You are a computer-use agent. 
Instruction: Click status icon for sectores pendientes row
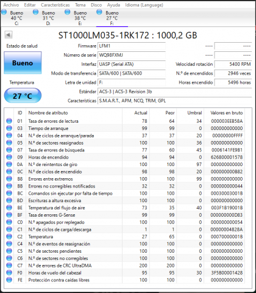9,251
